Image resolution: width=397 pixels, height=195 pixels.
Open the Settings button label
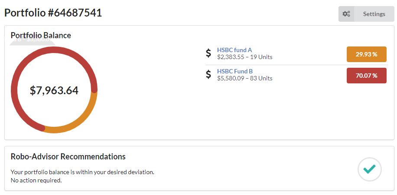pos(374,14)
